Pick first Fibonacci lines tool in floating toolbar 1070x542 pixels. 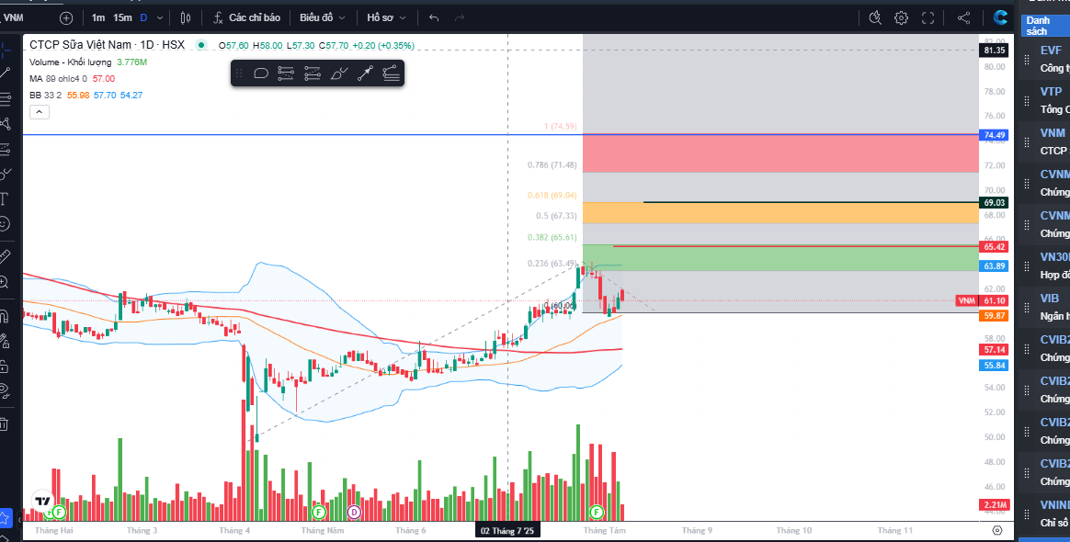tap(287, 73)
